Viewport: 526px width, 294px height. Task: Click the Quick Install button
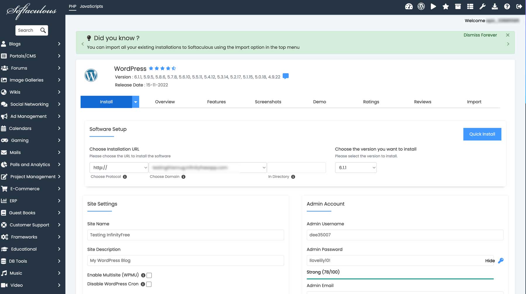tap(482, 134)
